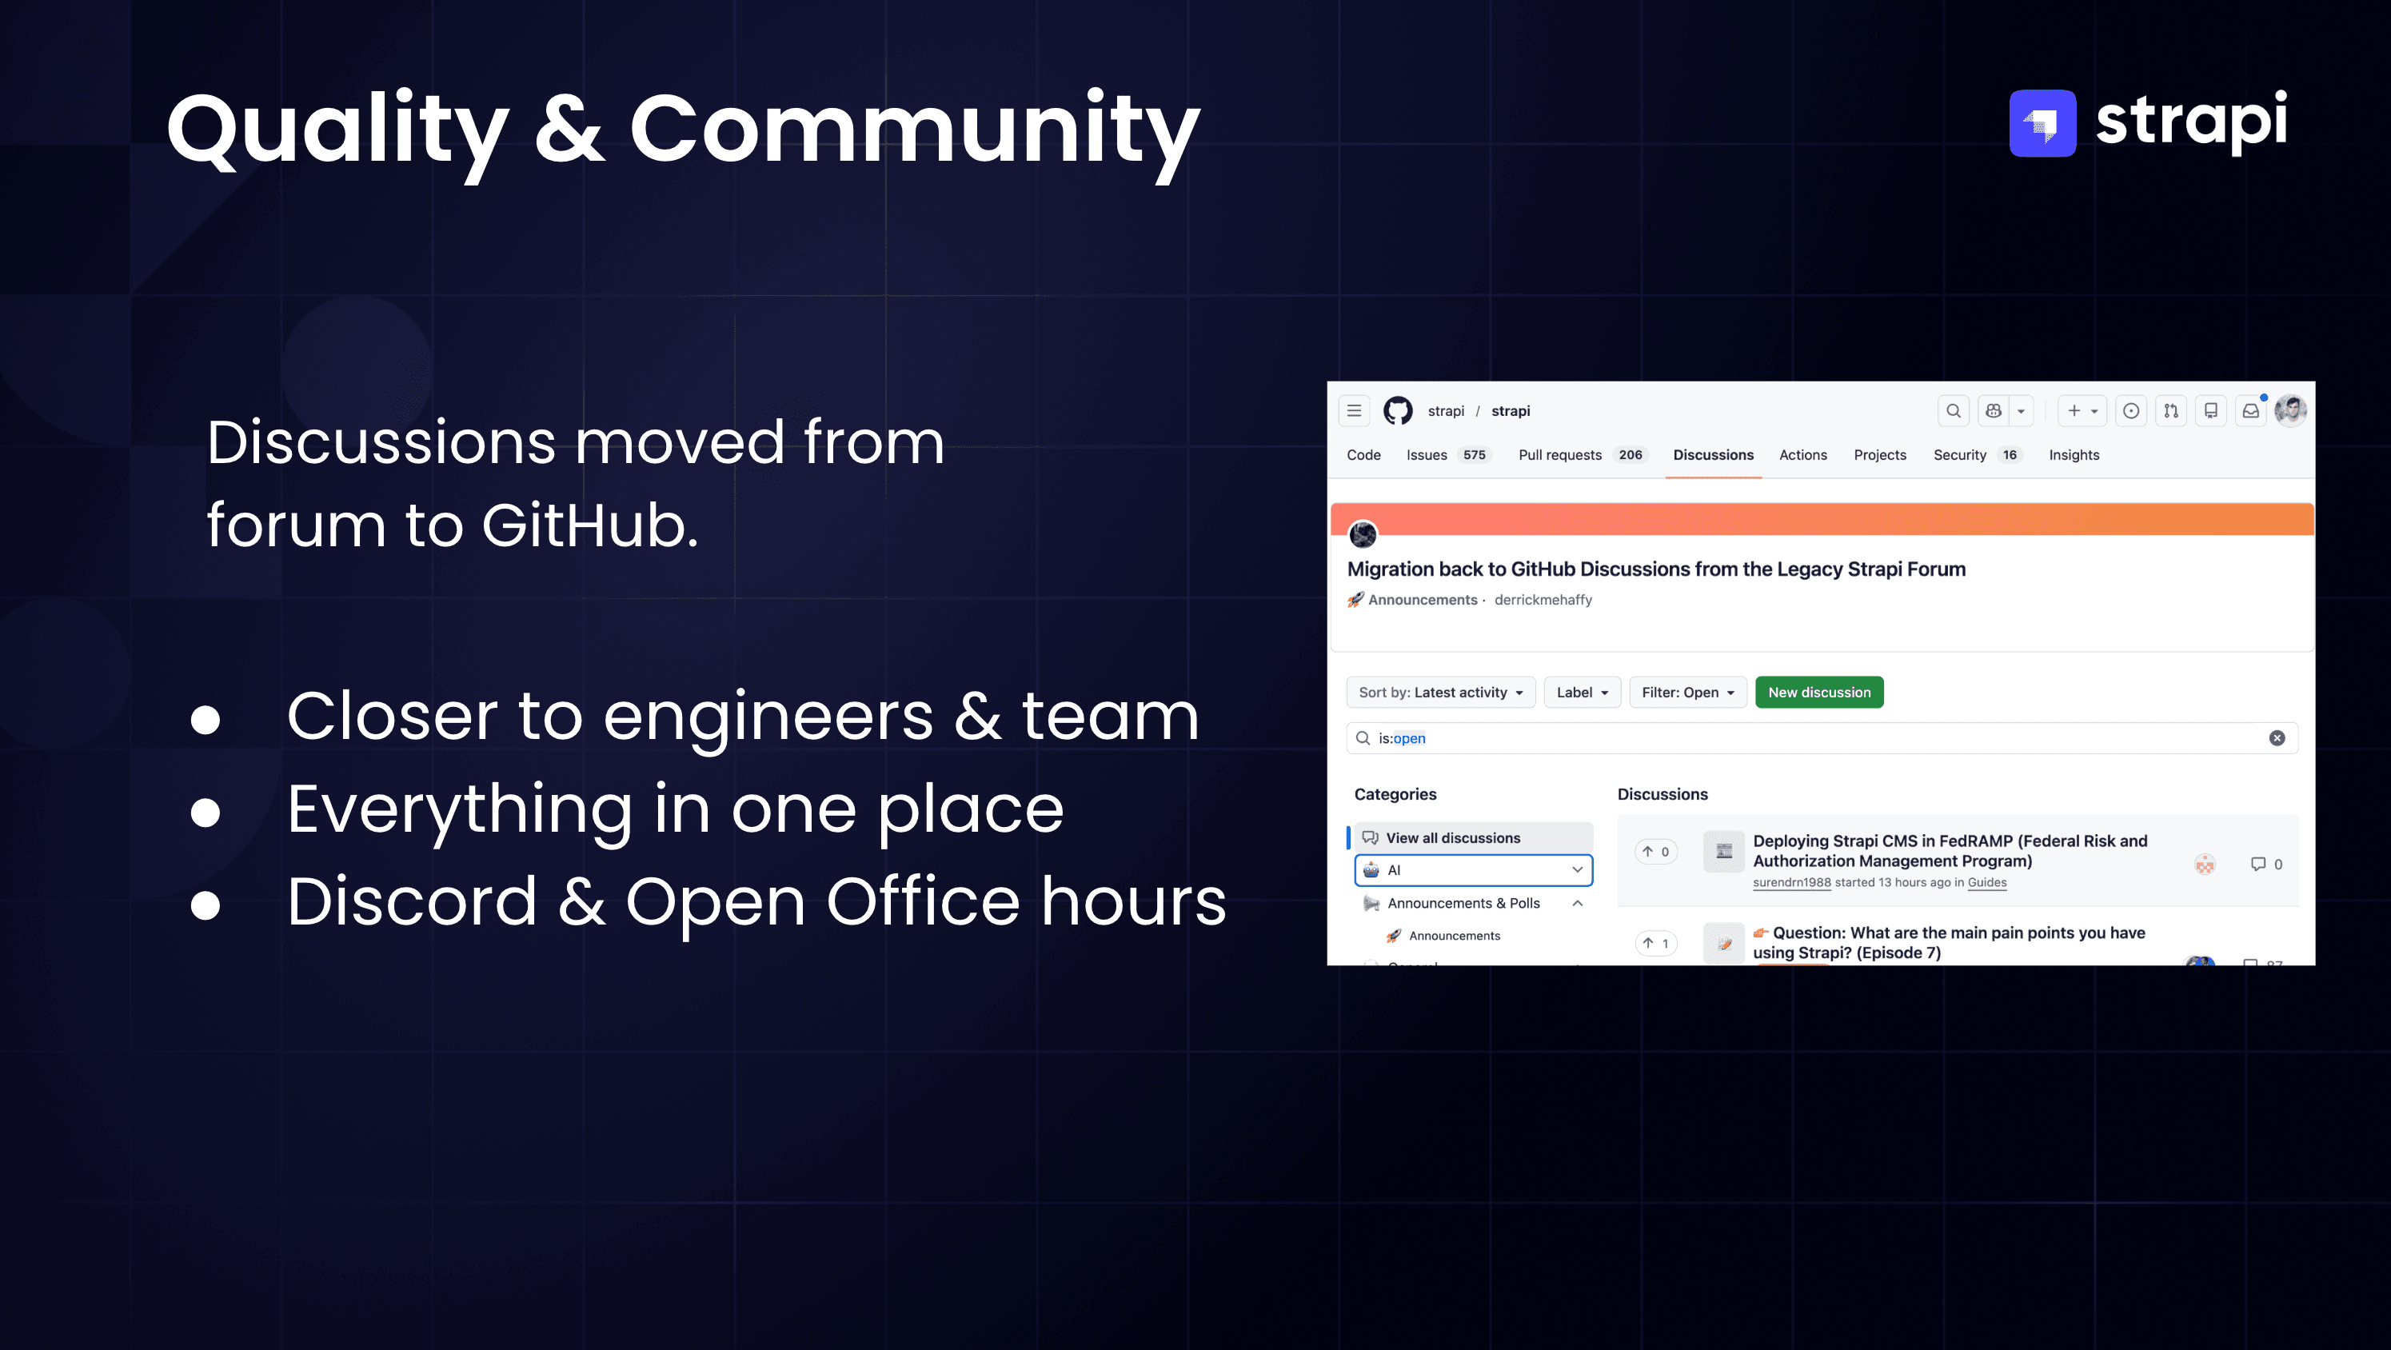Open the Label filter dropdown

pos(1583,693)
